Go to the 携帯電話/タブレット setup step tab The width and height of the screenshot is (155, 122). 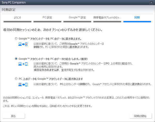107,18
